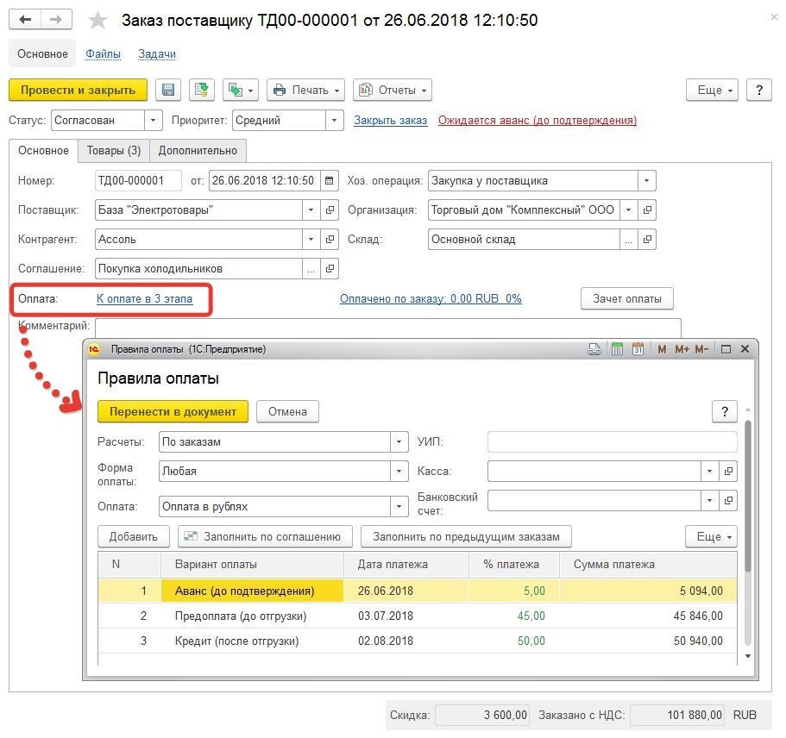Image resolution: width=786 pixels, height=738 pixels.
Task: Click the Заполнить по соглашению button
Action: pos(265,536)
